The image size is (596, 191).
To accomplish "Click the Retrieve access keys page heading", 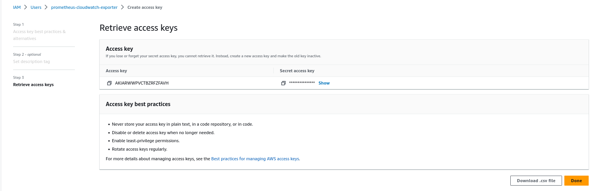I will tap(138, 28).
